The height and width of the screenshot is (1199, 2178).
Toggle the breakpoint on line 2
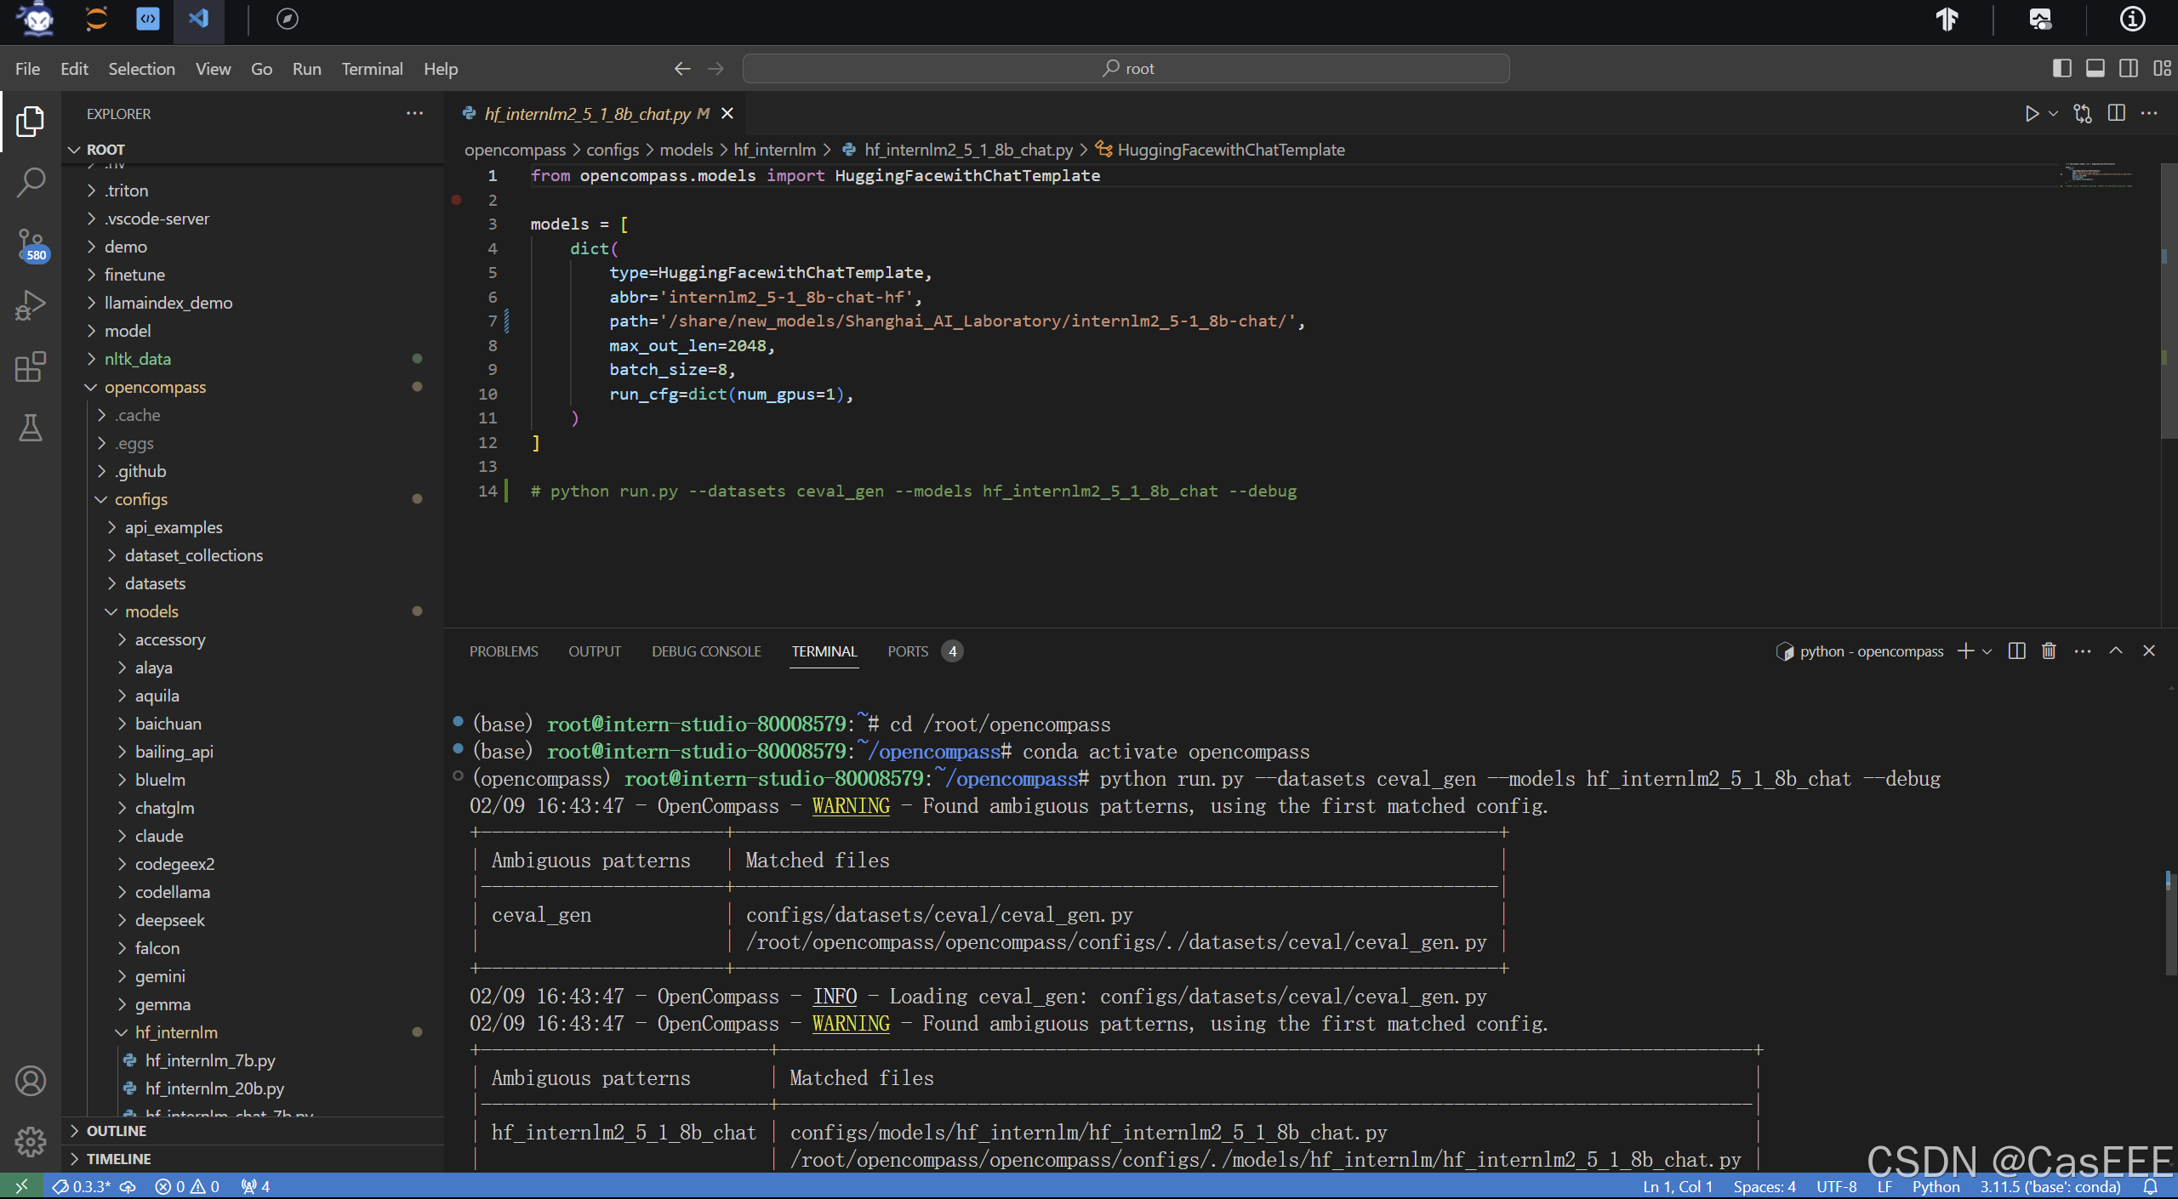(457, 200)
